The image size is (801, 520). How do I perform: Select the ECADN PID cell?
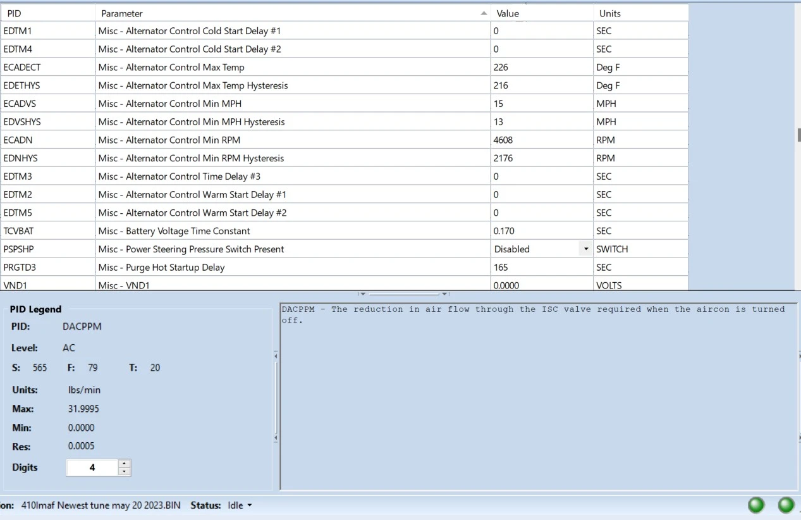pyautogui.click(x=47, y=140)
